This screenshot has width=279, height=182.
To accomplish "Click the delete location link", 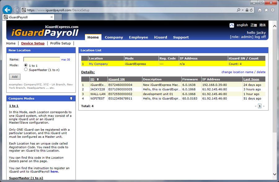I will coord(261,72).
